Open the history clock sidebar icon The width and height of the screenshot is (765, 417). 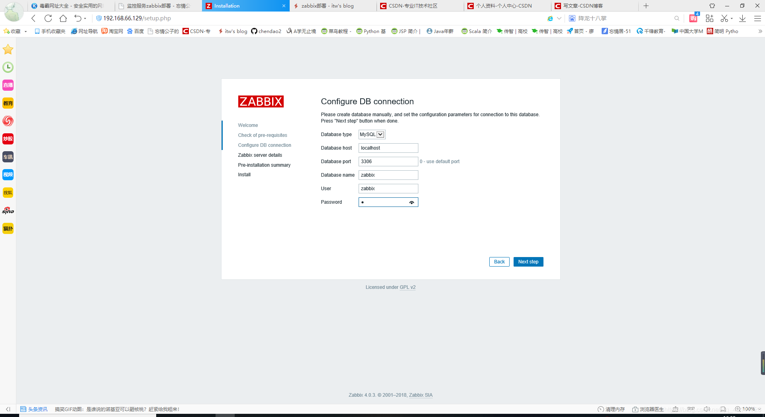pyautogui.click(x=8, y=67)
